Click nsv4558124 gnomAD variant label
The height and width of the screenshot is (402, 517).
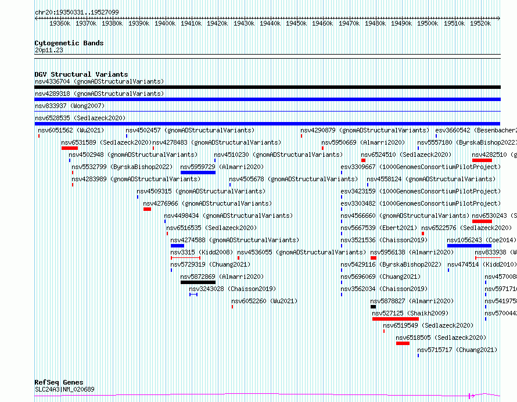point(431,179)
